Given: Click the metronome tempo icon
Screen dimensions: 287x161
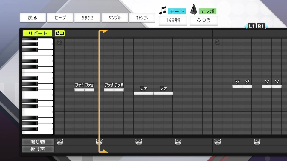Looking at the screenshot, I should pyautogui.click(x=193, y=10).
